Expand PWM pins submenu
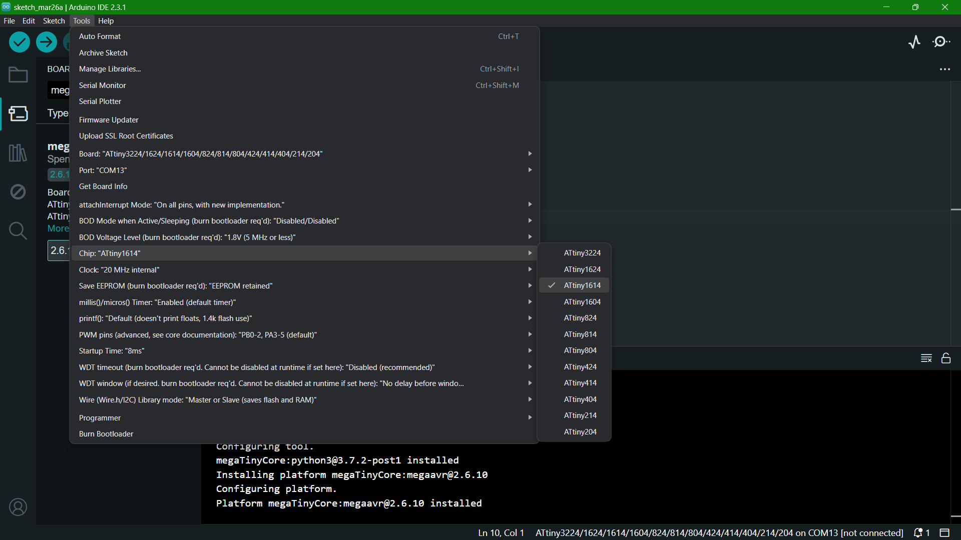961x540 pixels. click(304, 335)
